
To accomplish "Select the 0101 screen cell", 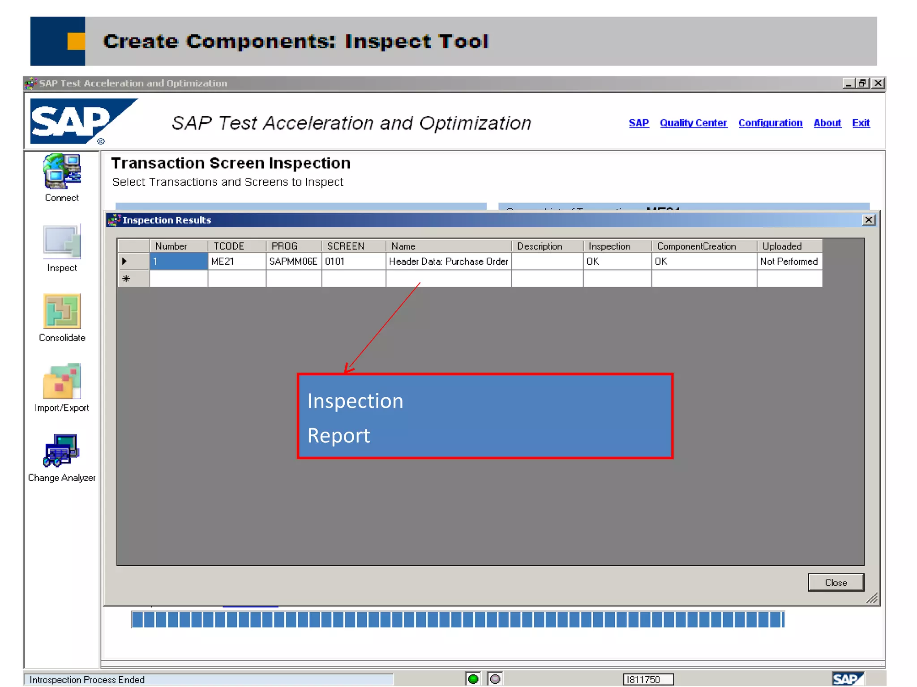I will coord(354,261).
